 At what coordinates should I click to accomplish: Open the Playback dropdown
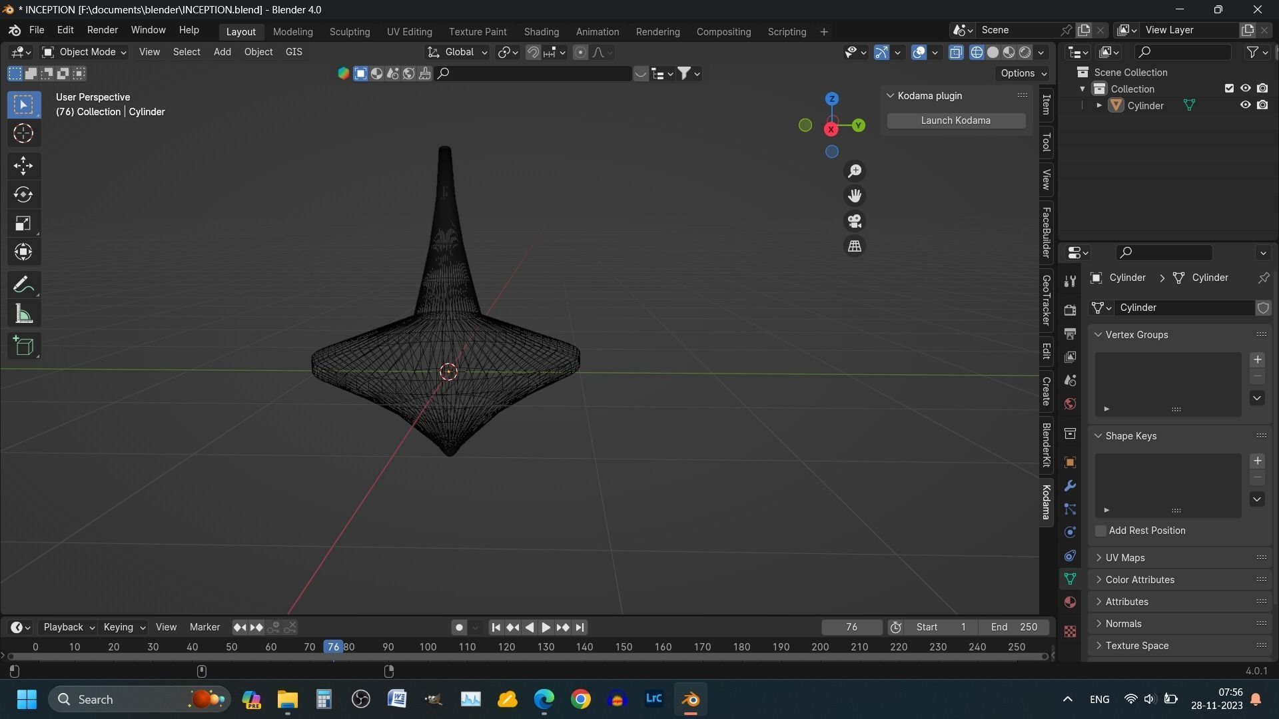69,627
